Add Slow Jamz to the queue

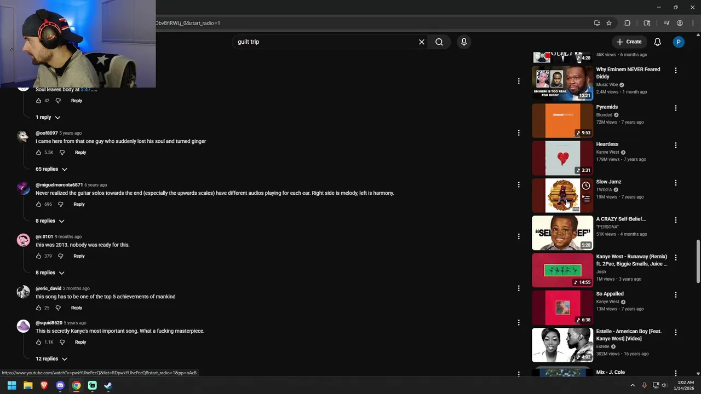586,199
